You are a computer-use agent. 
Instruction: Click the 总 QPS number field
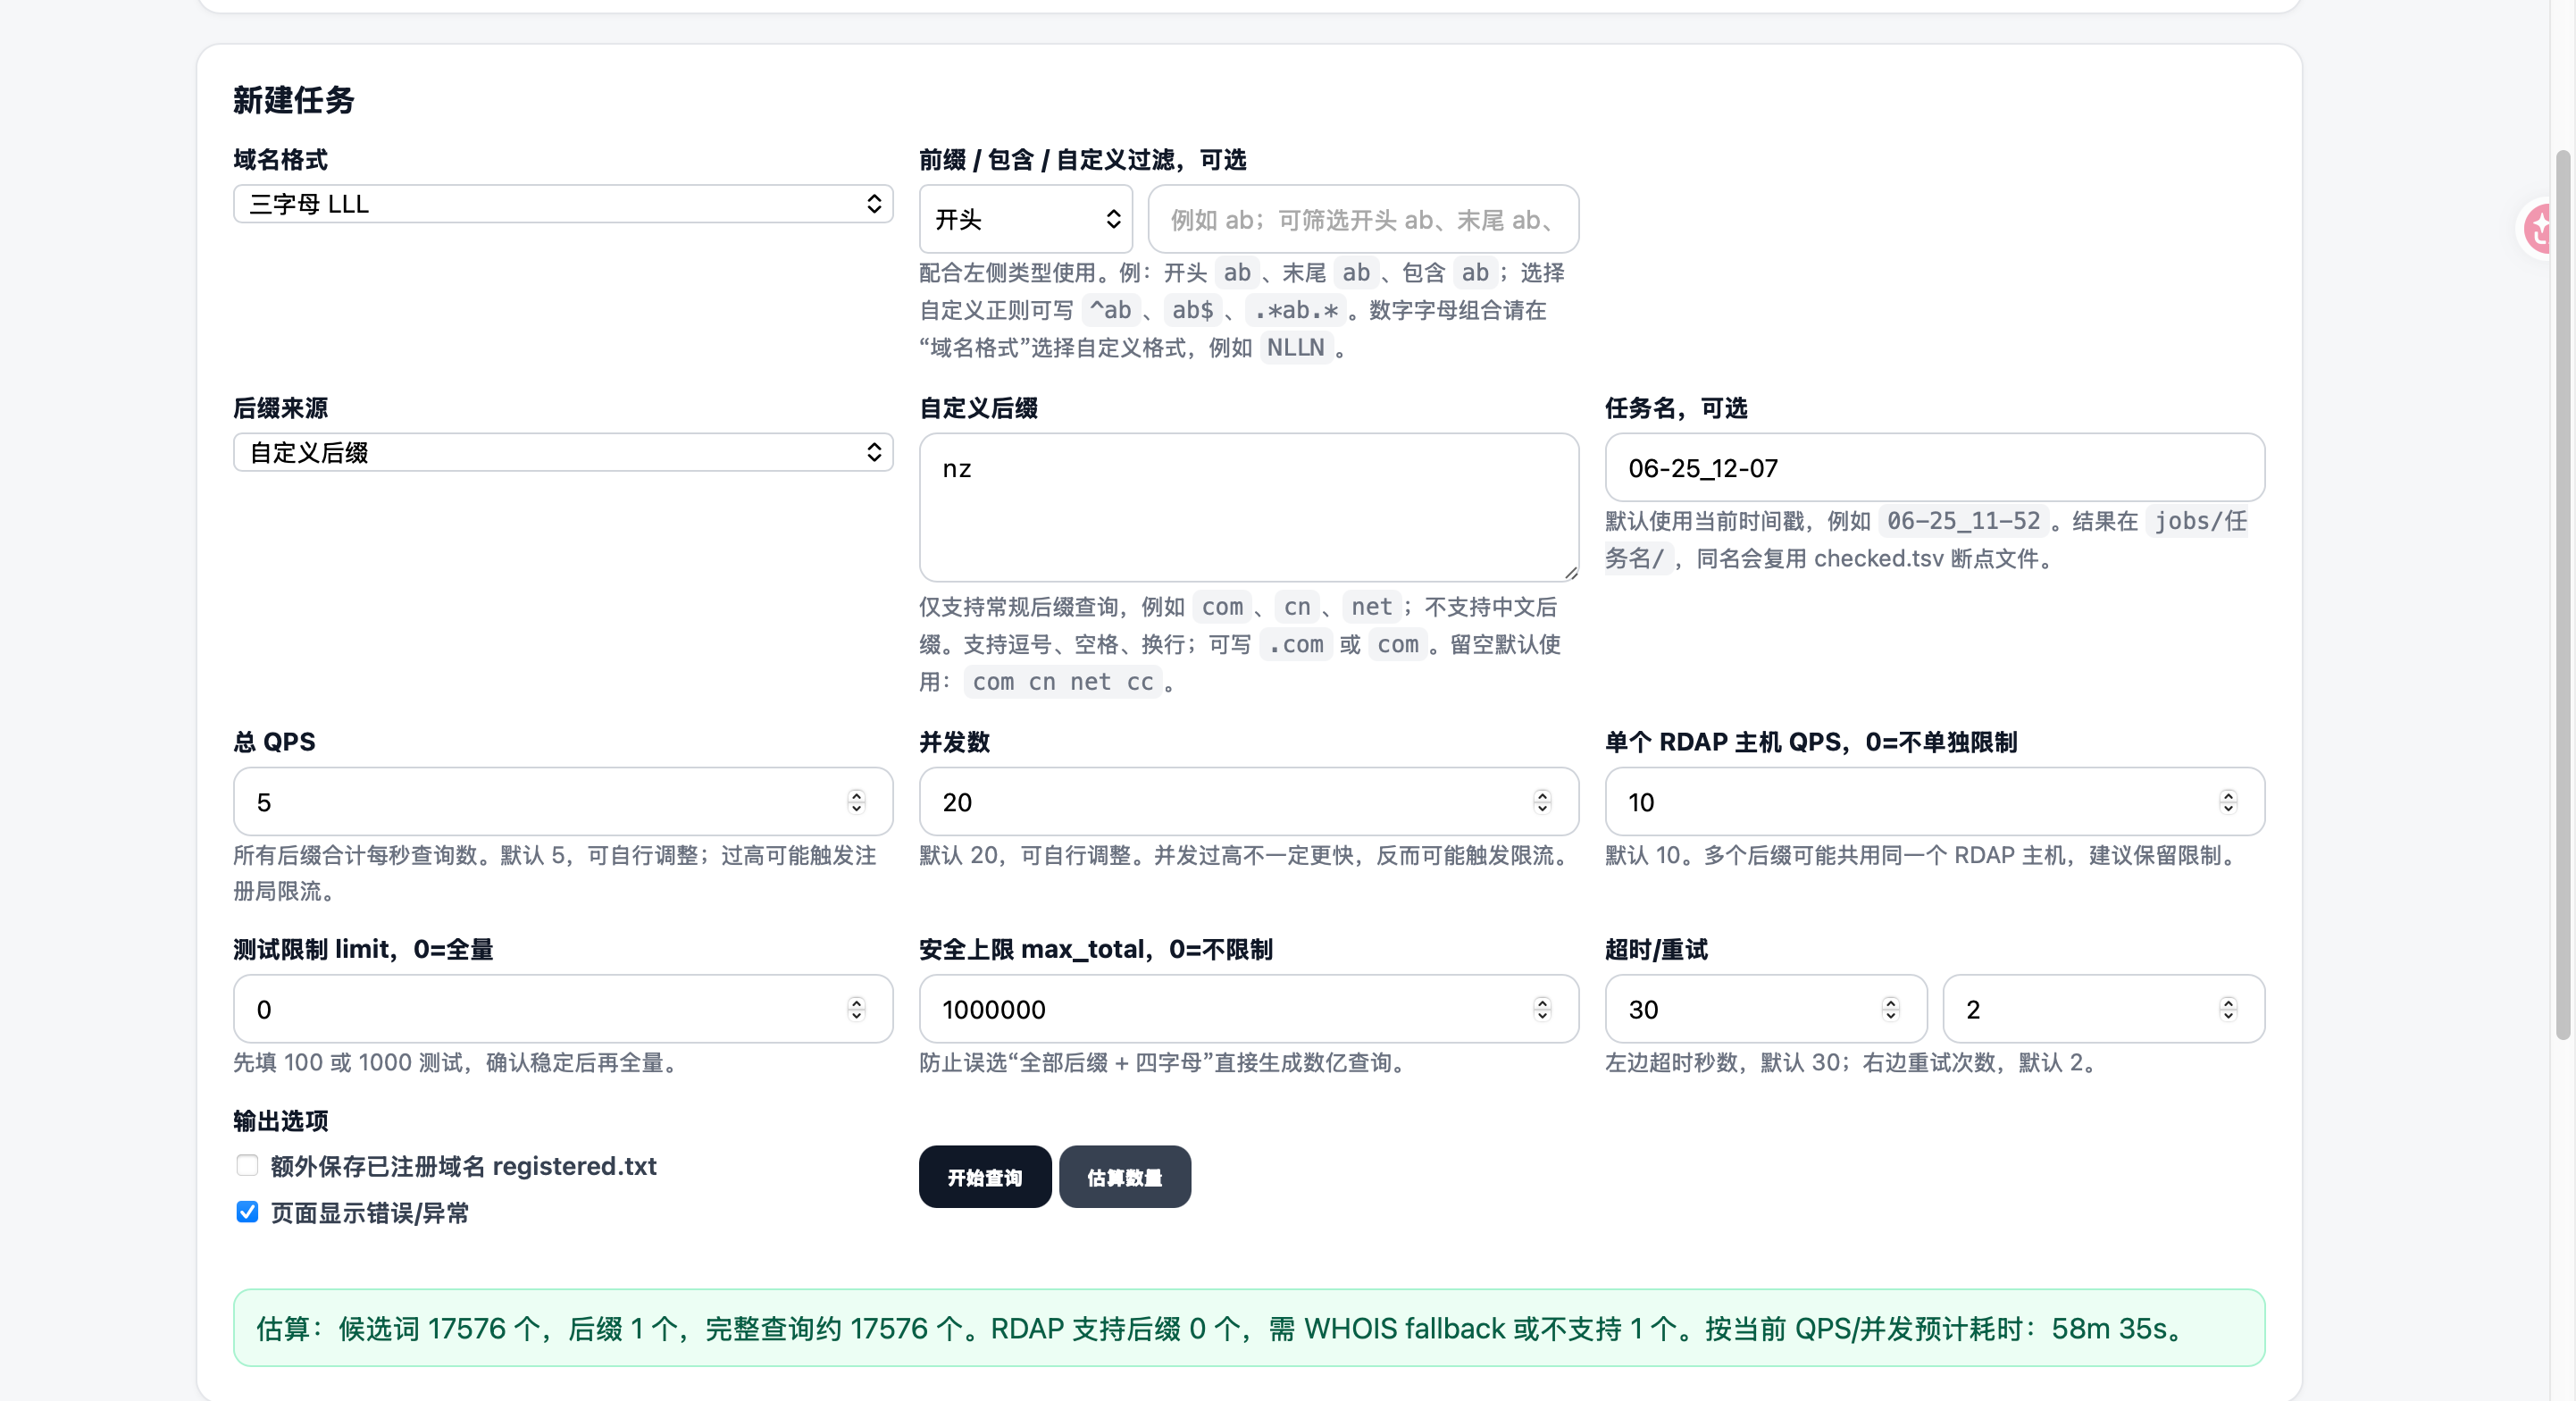(x=563, y=802)
